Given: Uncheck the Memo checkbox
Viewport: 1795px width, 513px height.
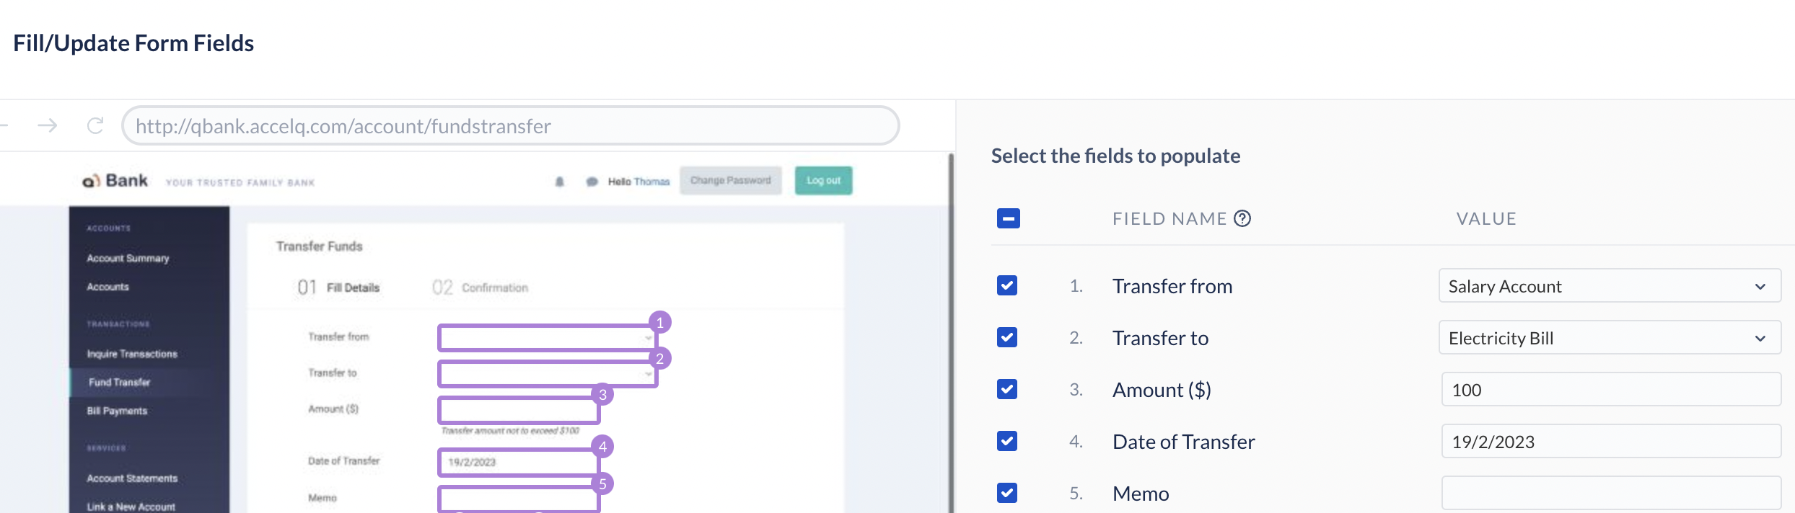Looking at the screenshot, I should (x=1007, y=493).
